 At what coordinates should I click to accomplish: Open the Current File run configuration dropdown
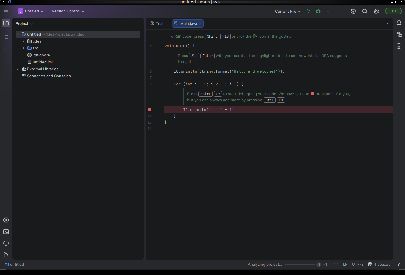coord(288,11)
